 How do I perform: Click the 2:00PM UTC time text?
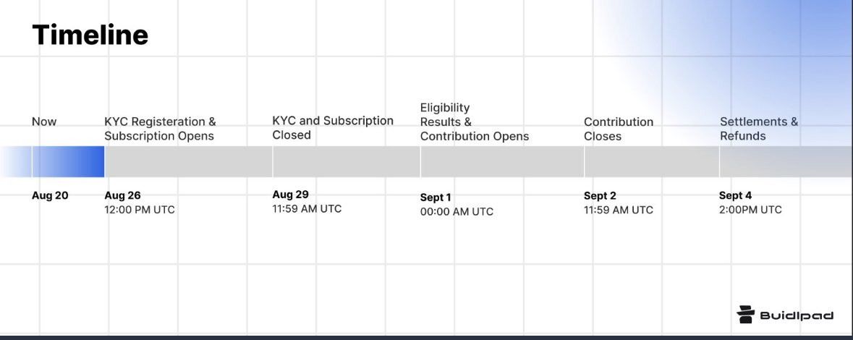[x=750, y=210]
